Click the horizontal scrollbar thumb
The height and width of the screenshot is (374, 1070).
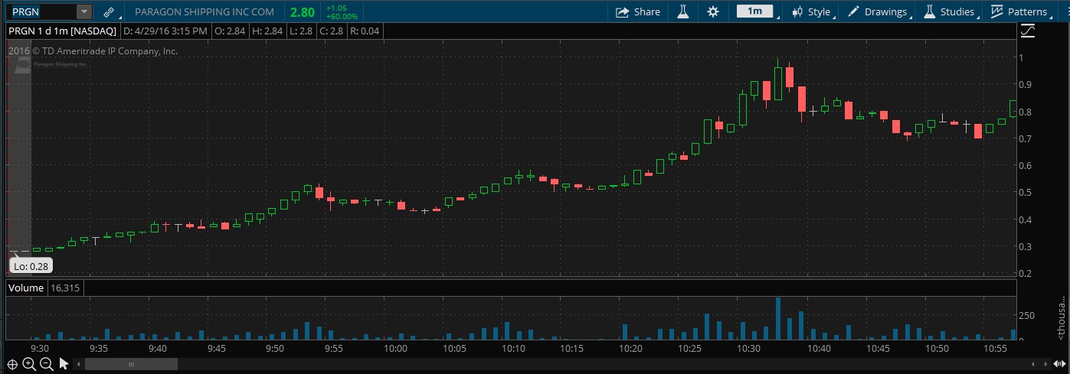[131, 364]
